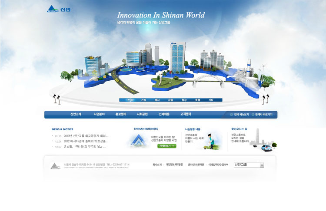Click the golfer on the green island
Image resolution: width=326 pixels, height=211 pixels.
(161, 79)
